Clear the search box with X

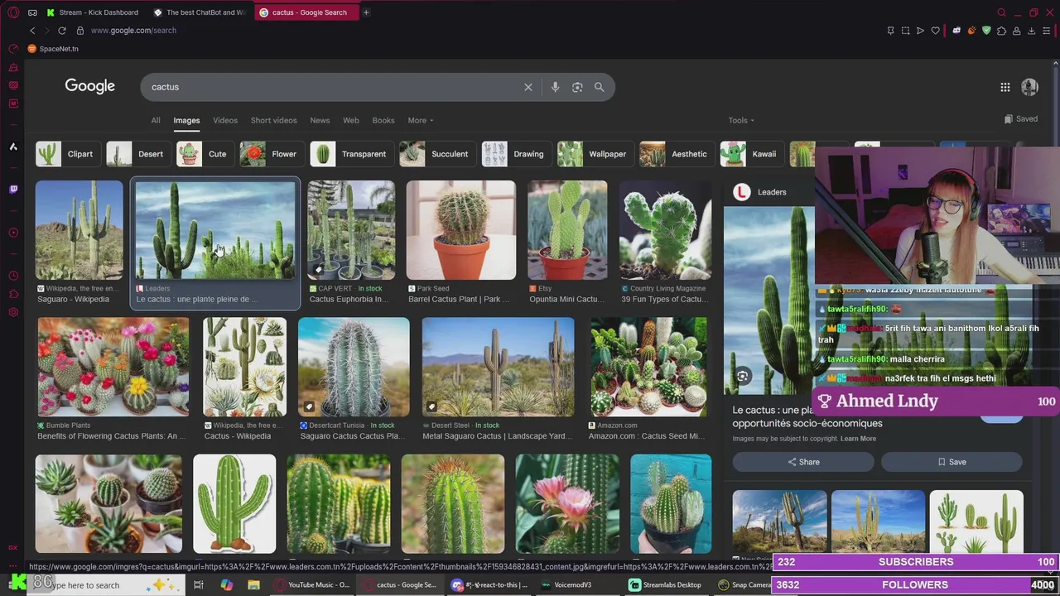pos(528,87)
